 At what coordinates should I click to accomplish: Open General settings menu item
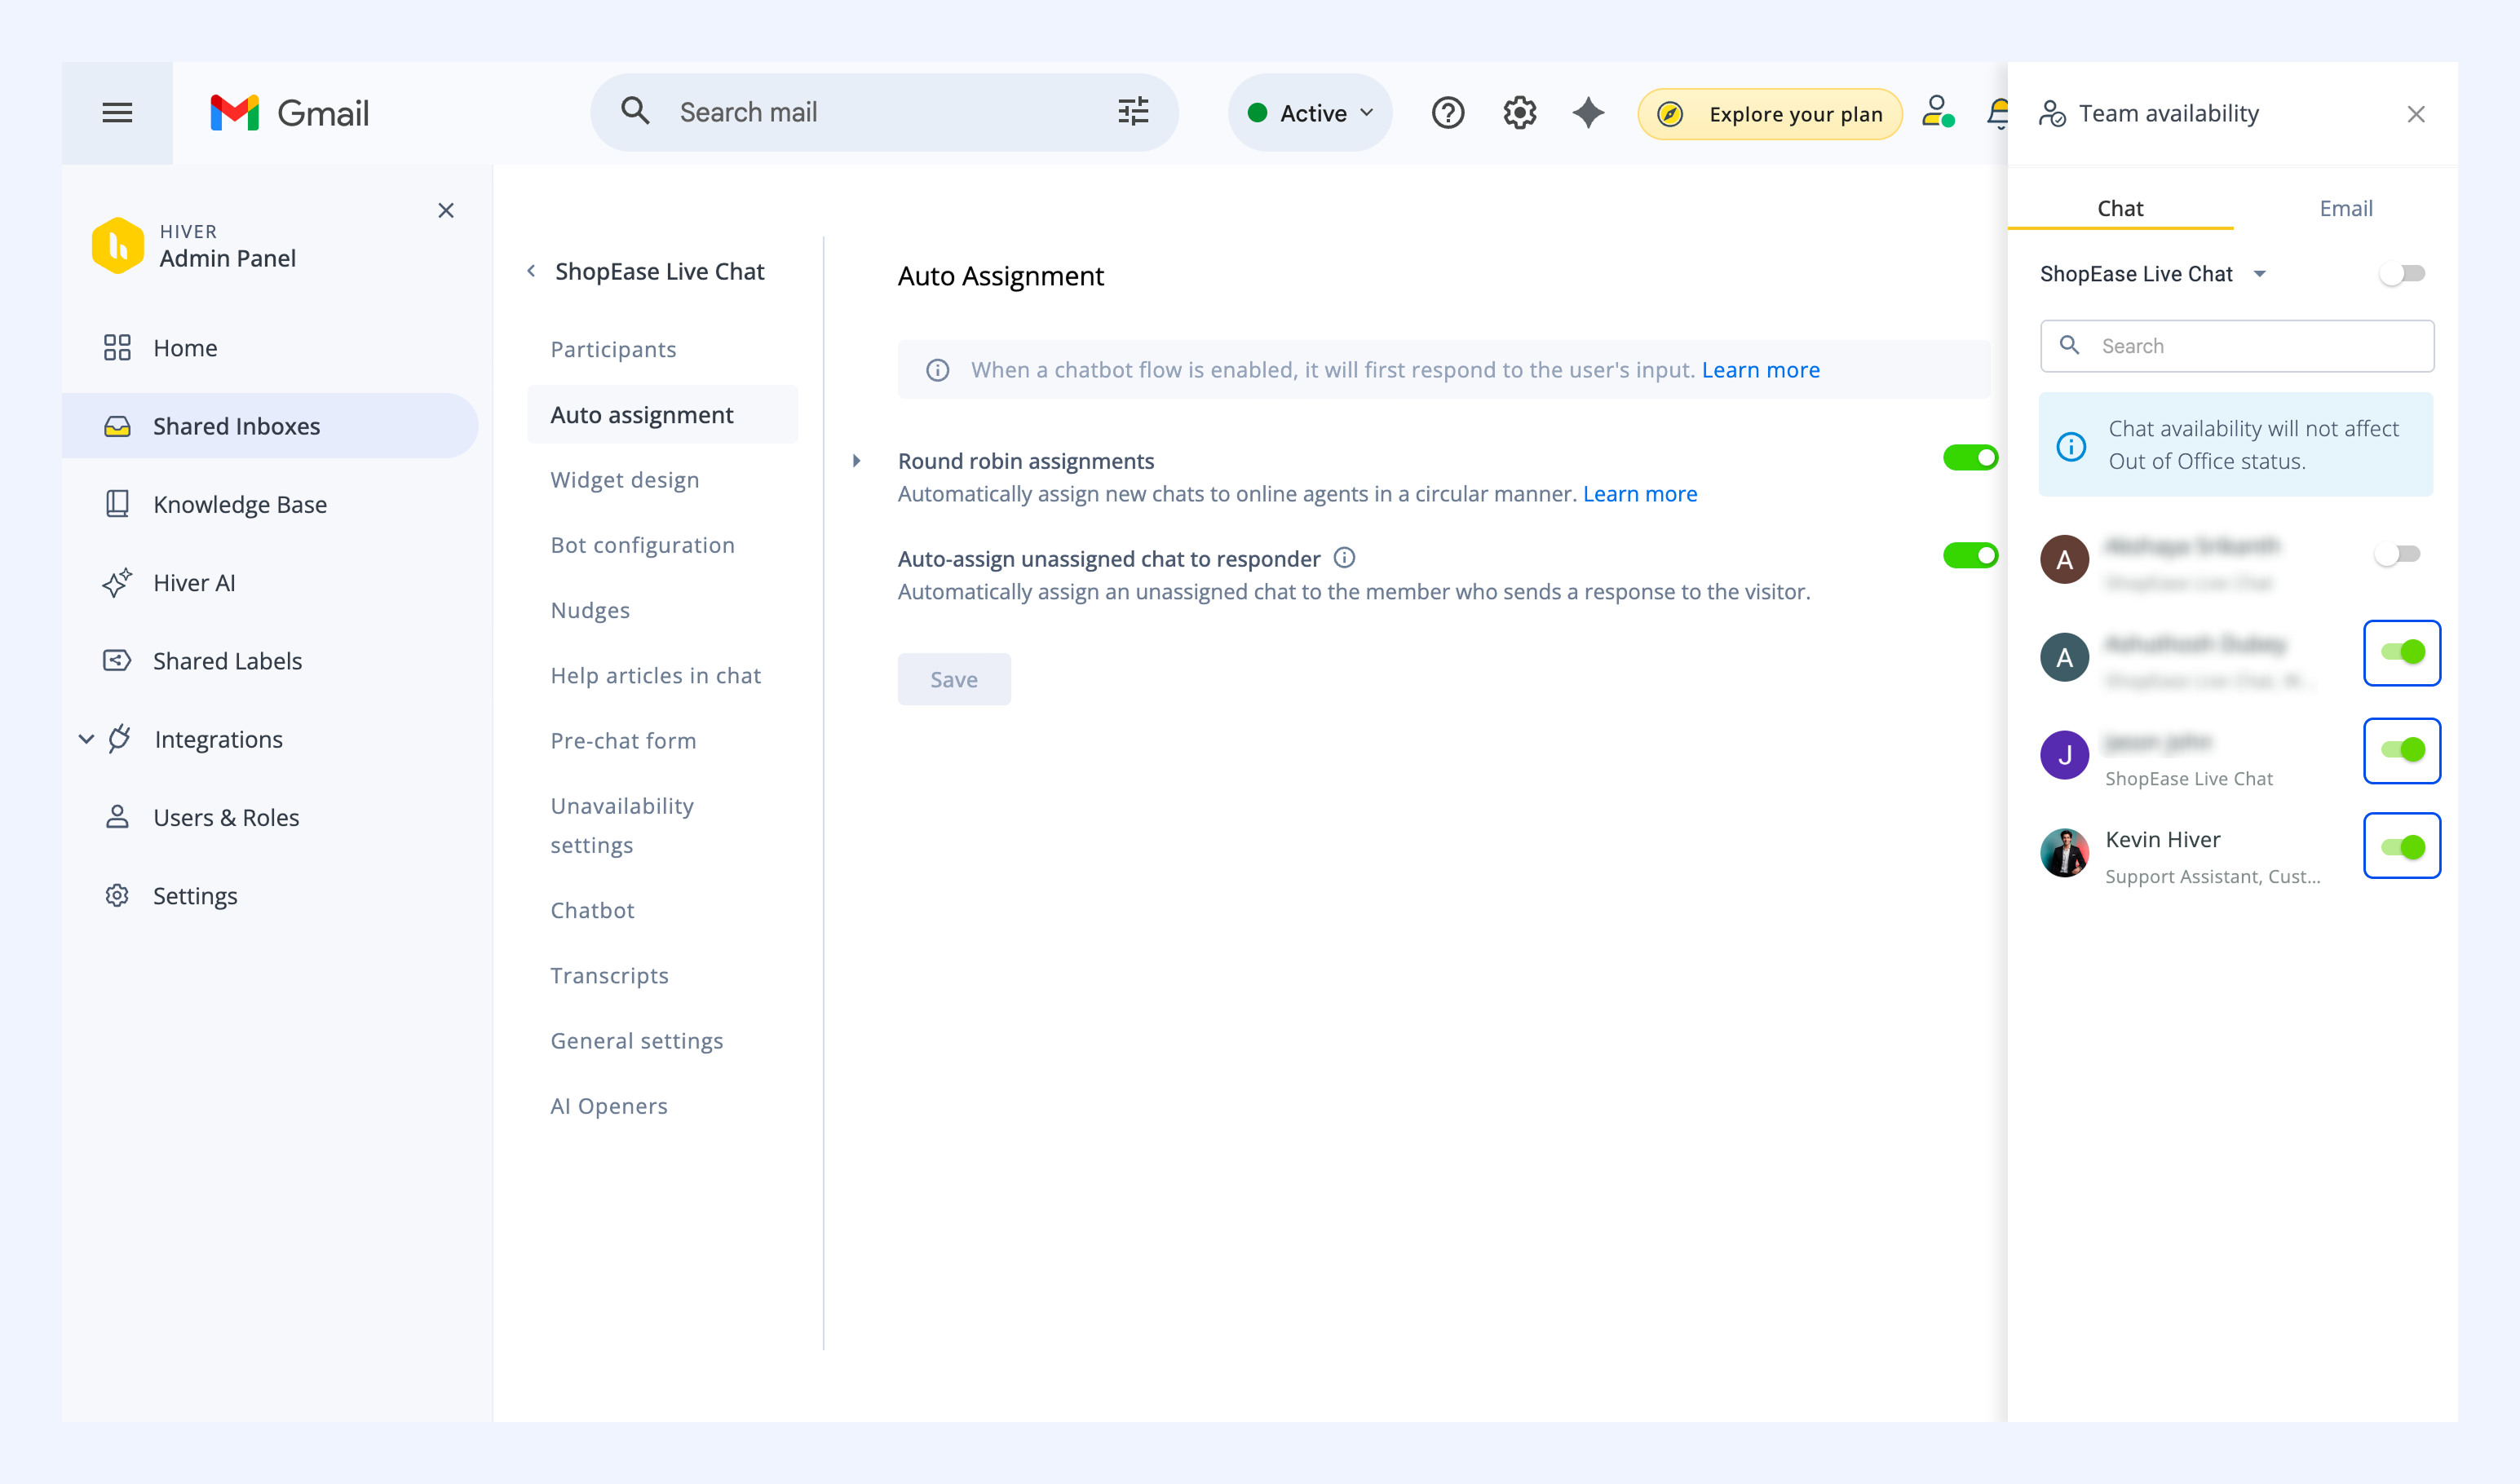tap(637, 1041)
